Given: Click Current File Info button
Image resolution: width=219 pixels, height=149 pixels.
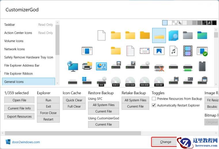Looking at the screenshot, I should (19, 108).
